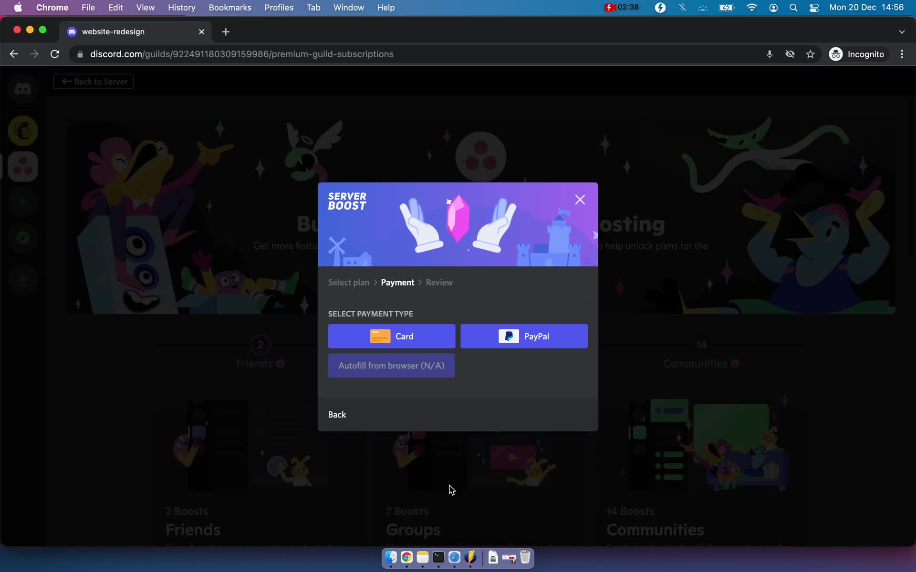
Task: Click the Wi-Fi status icon
Action: pos(751,8)
